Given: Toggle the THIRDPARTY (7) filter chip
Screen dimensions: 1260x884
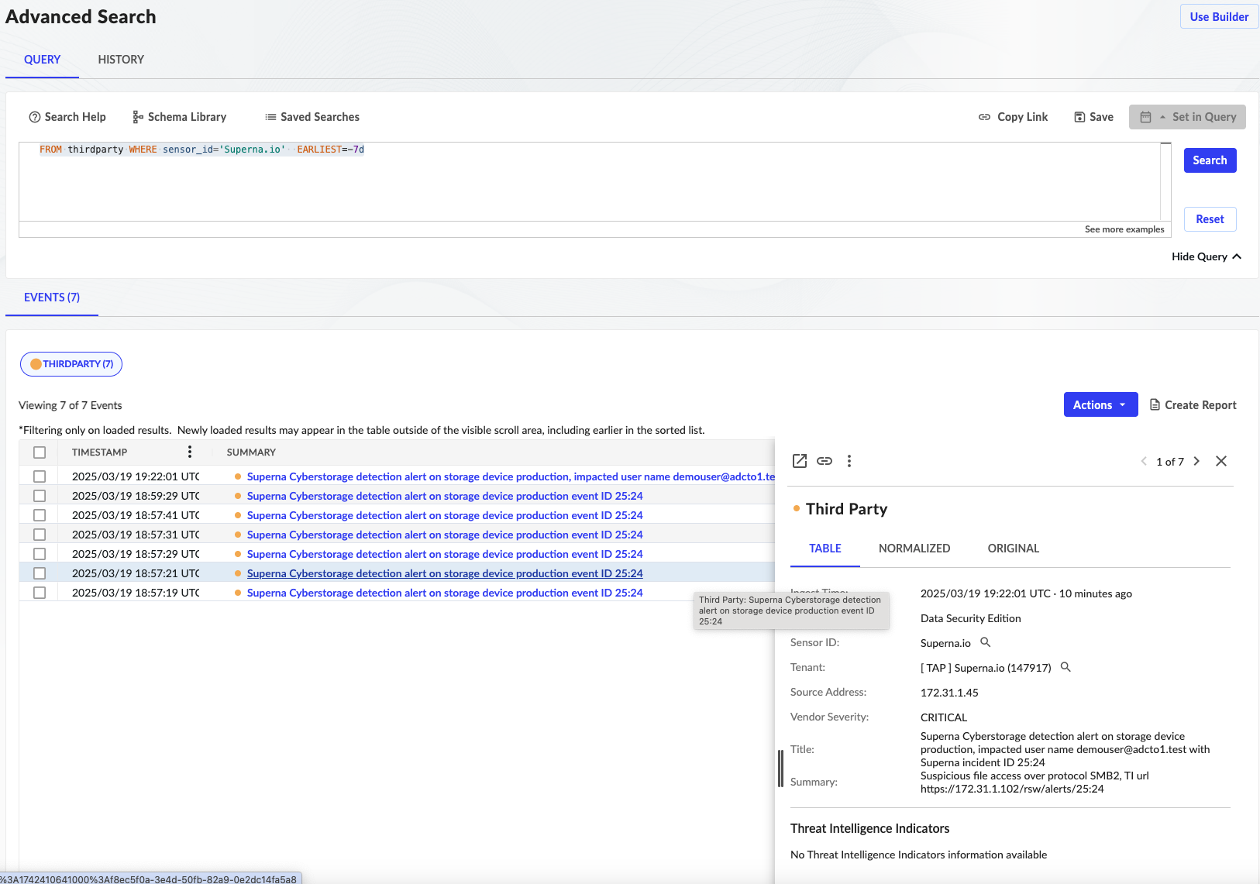Looking at the screenshot, I should 71,364.
